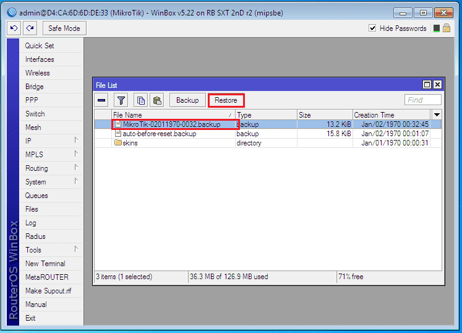
Task: Select the auto-before-reset.backup file row
Action: click(160, 134)
